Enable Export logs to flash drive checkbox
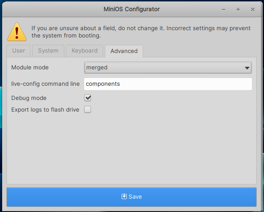Screen dimensions: 264x212 point(88,109)
